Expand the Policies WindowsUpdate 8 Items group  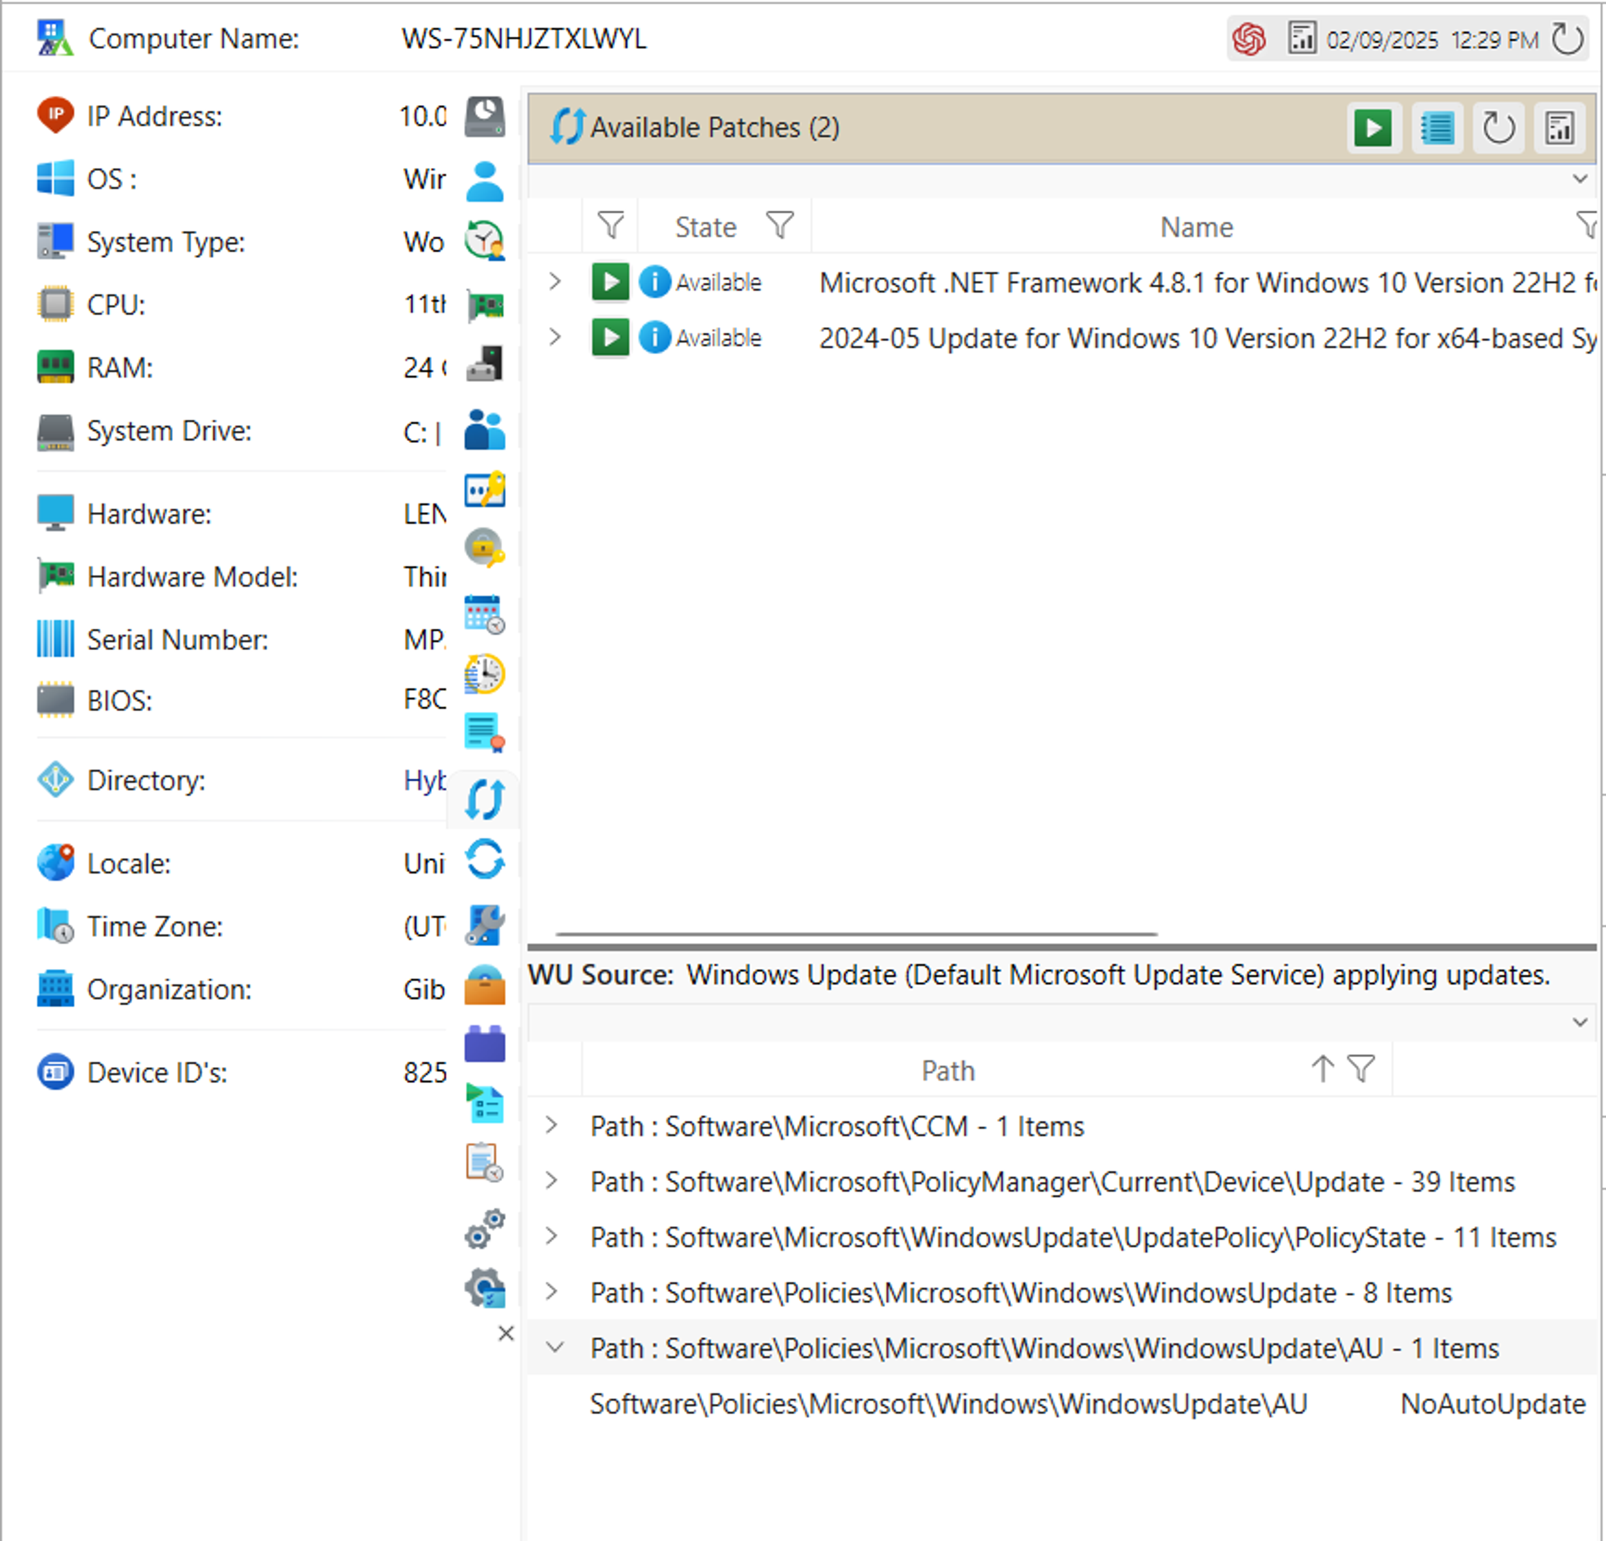(x=552, y=1292)
